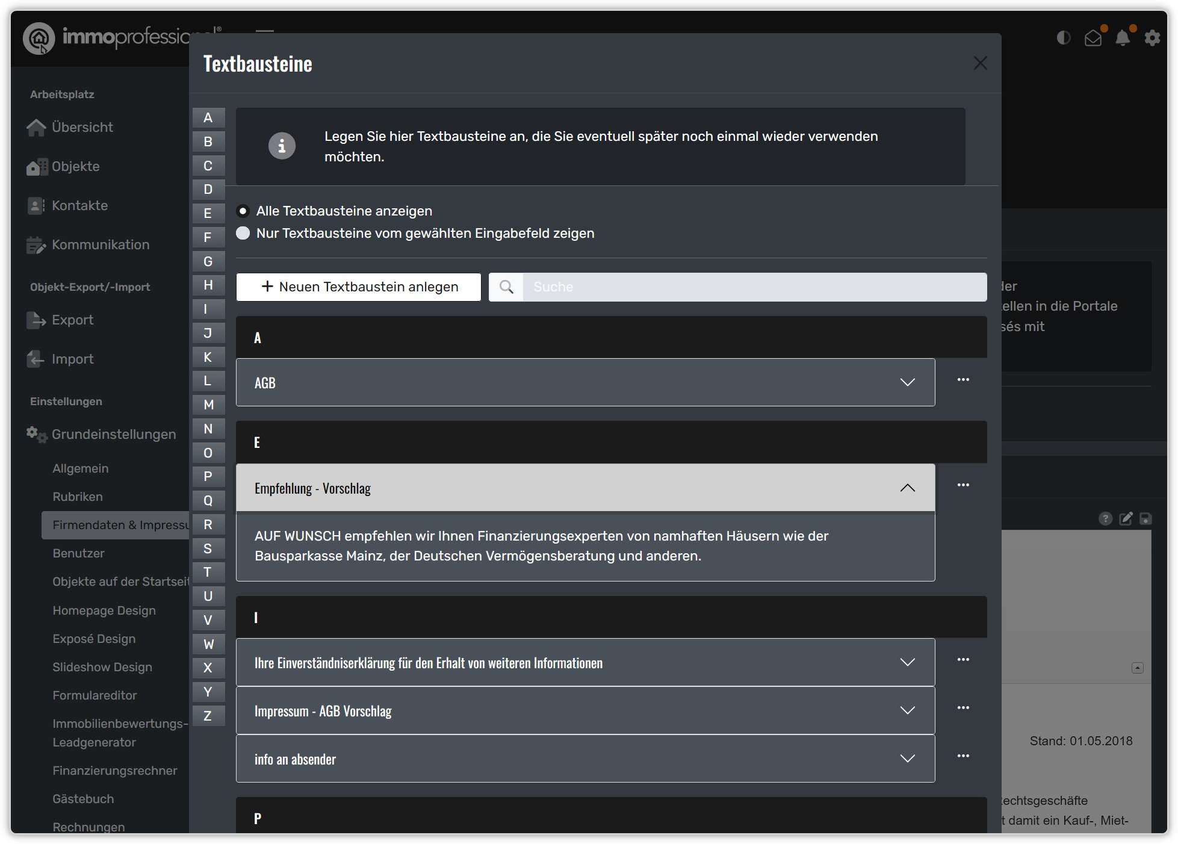
Task: Expand the AGB text block
Action: pyautogui.click(x=585, y=383)
